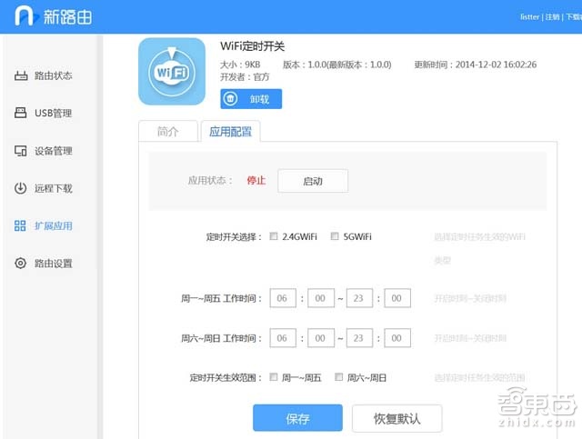Image resolution: width=582 pixels, height=439 pixels.
Task: Click the weekday end hour field showing 23
Action: (359, 298)
